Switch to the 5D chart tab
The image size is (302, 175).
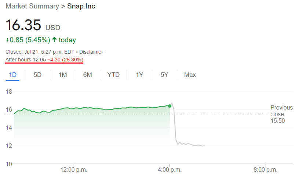(x=37, y=75)
